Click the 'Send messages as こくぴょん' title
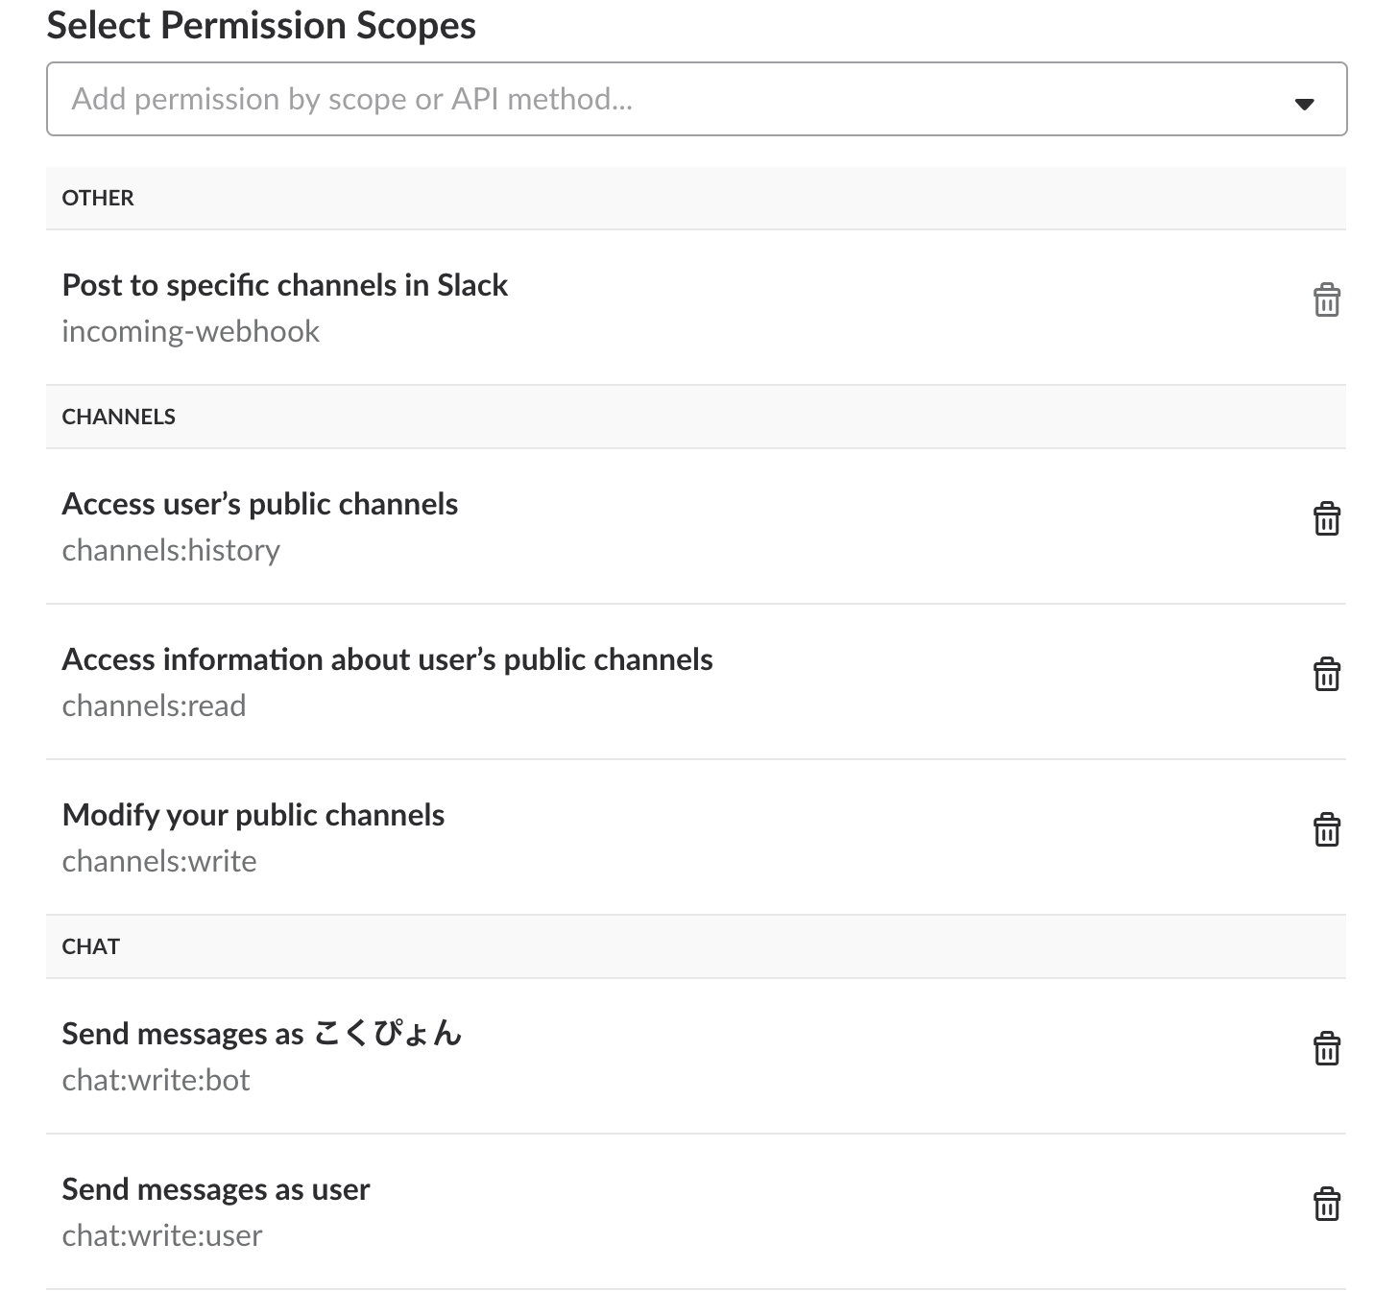 (x=262, y=1034)
